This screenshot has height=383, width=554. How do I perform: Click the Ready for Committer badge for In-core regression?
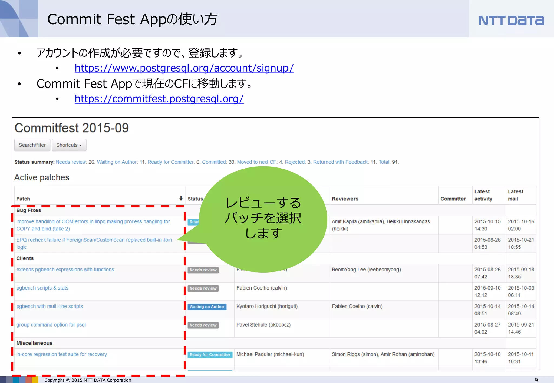pos(210,355)
